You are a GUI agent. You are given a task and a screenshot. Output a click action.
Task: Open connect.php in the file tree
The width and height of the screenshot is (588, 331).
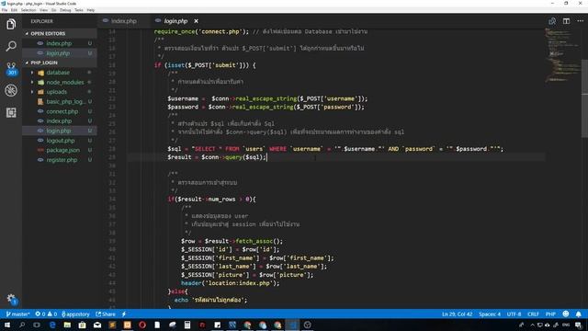tap(60, 111)
